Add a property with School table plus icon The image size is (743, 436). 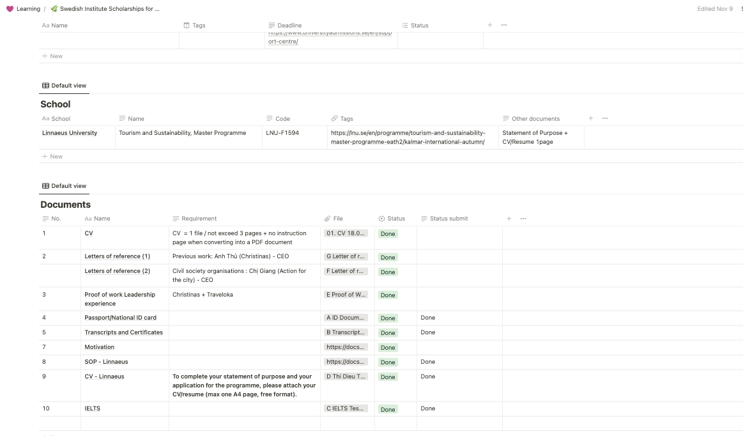pyautogui.click(x=591, y=118)
